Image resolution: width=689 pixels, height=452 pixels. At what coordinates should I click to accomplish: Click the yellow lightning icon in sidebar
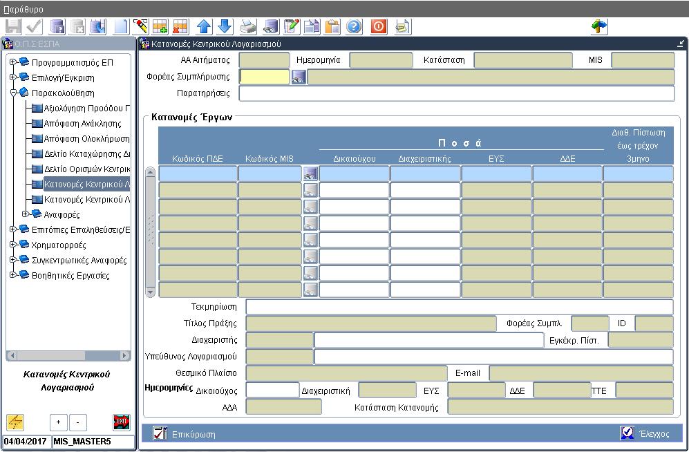coord(15,422)
